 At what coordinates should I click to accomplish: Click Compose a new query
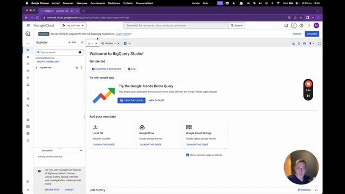click(107, 69)
